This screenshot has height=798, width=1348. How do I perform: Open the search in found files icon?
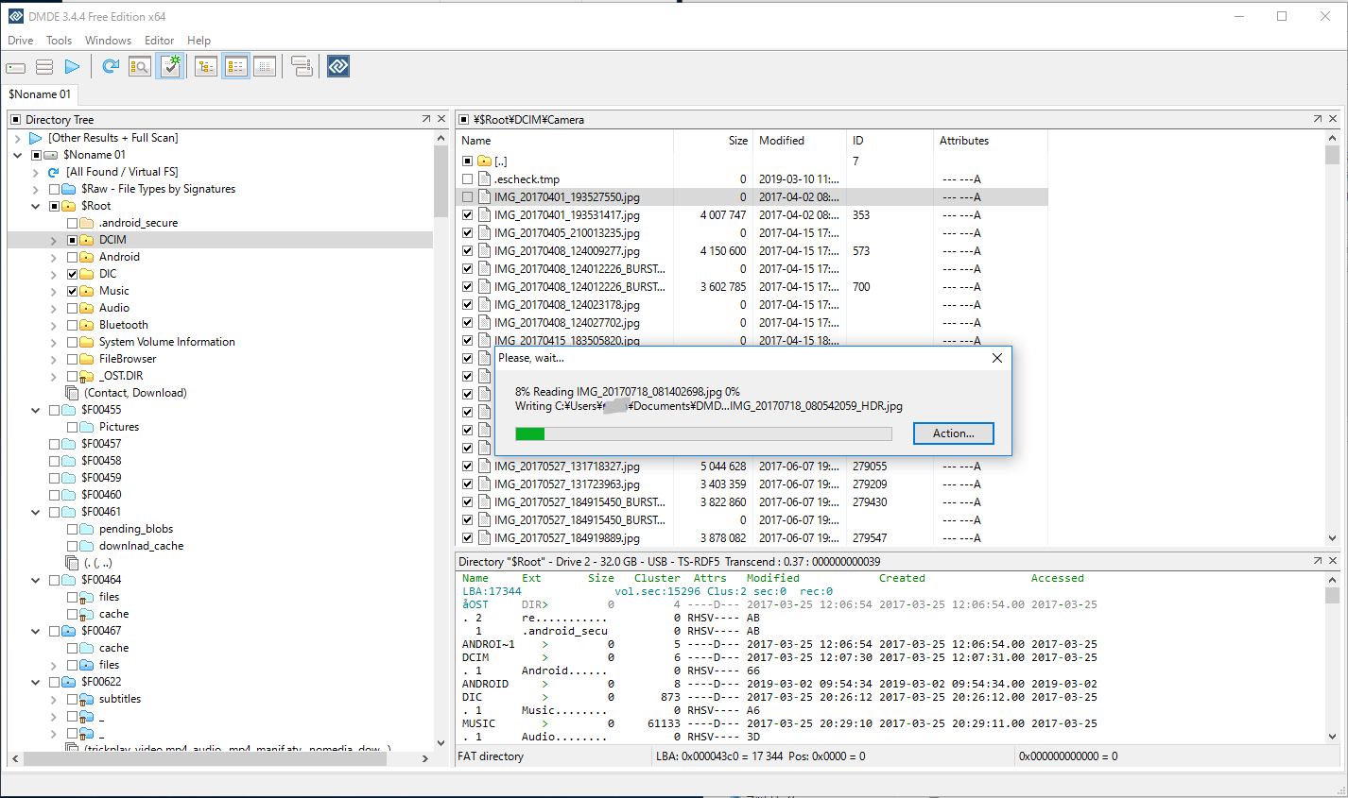coord(140,66)
